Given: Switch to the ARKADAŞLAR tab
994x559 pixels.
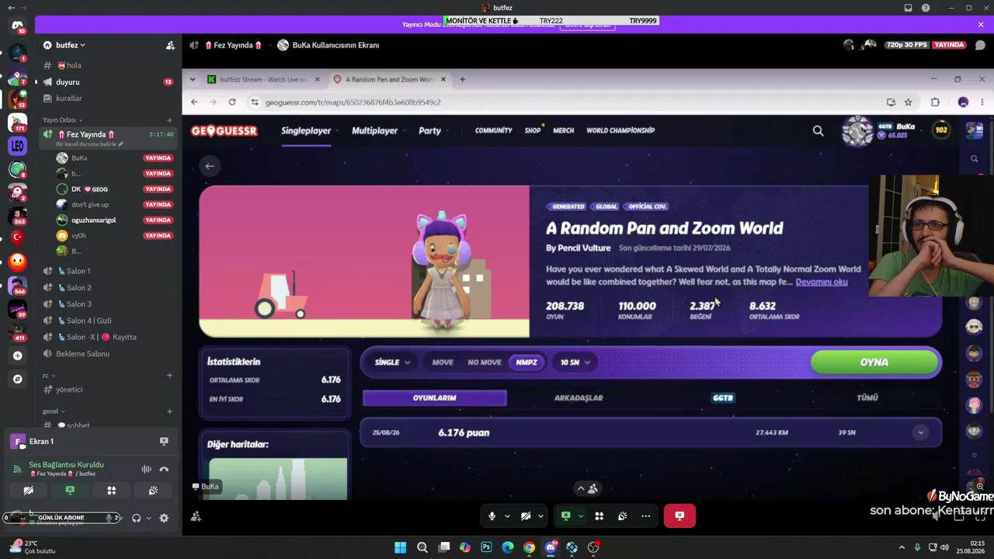Looking at the screenshot, I should click(x=579, y=398).
